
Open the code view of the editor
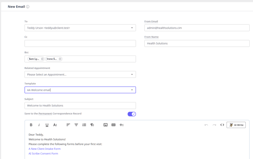[222, 125]
